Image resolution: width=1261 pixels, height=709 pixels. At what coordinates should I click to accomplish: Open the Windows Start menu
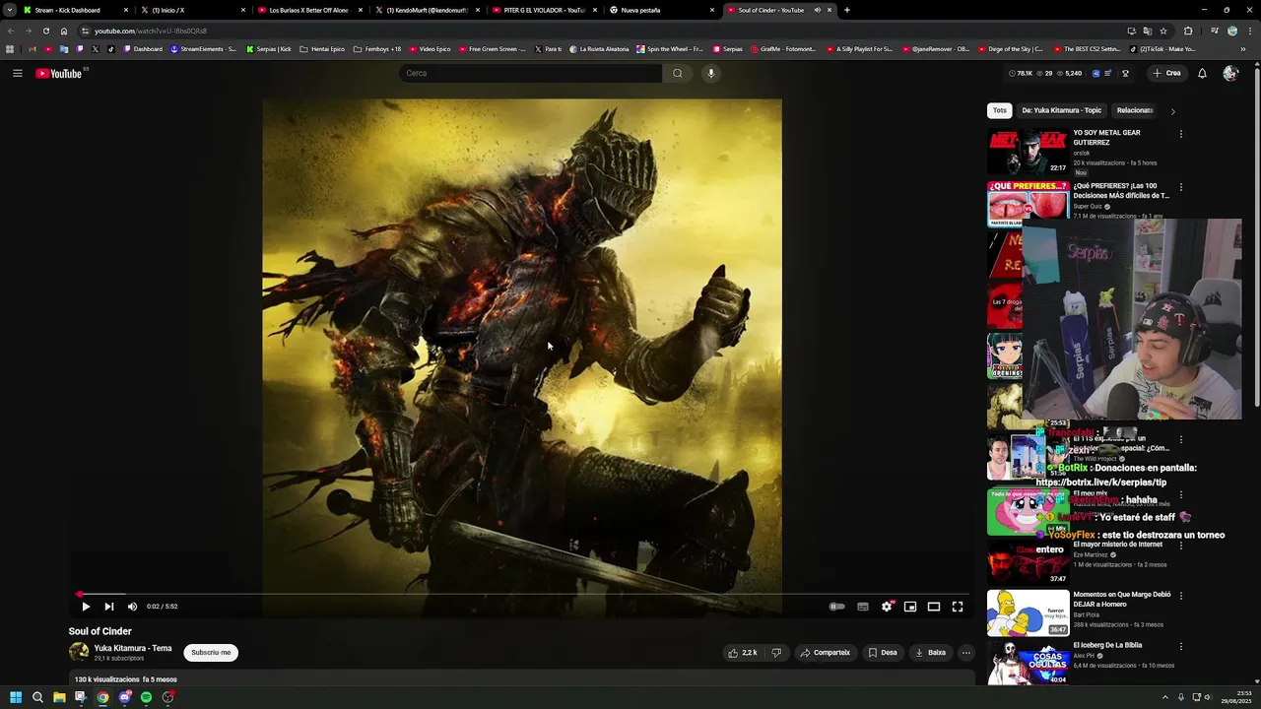pyautogui.click(x=16, y=697)
